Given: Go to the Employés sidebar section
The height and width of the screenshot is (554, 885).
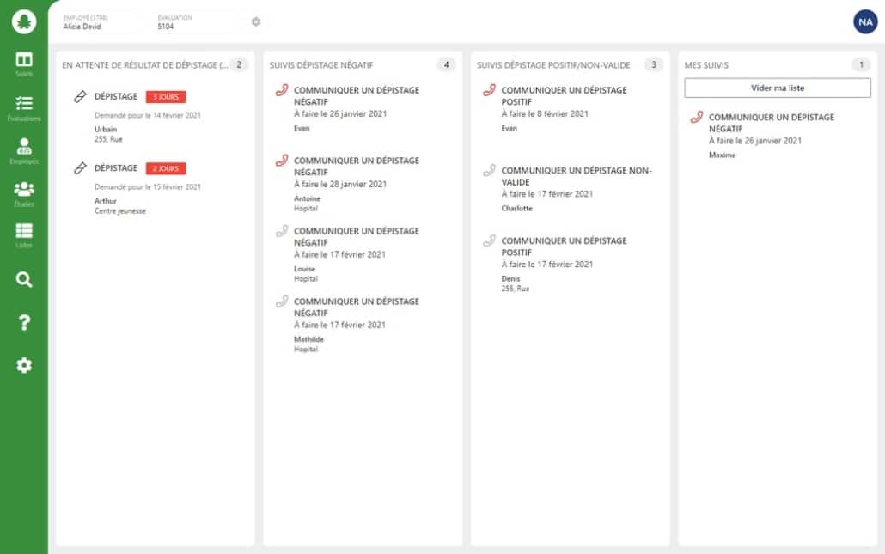Looking at the screenshot, I should point(24,150).
